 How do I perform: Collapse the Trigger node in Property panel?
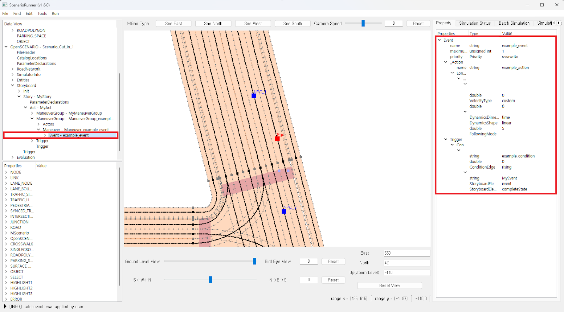click(446, 140)
